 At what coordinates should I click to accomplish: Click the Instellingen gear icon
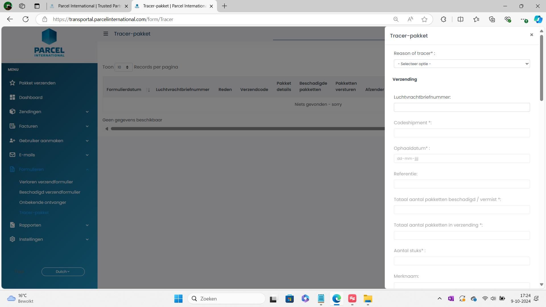(12, 239)
